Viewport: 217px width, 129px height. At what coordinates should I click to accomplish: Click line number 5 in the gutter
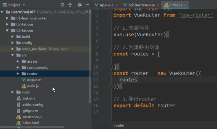97,35
